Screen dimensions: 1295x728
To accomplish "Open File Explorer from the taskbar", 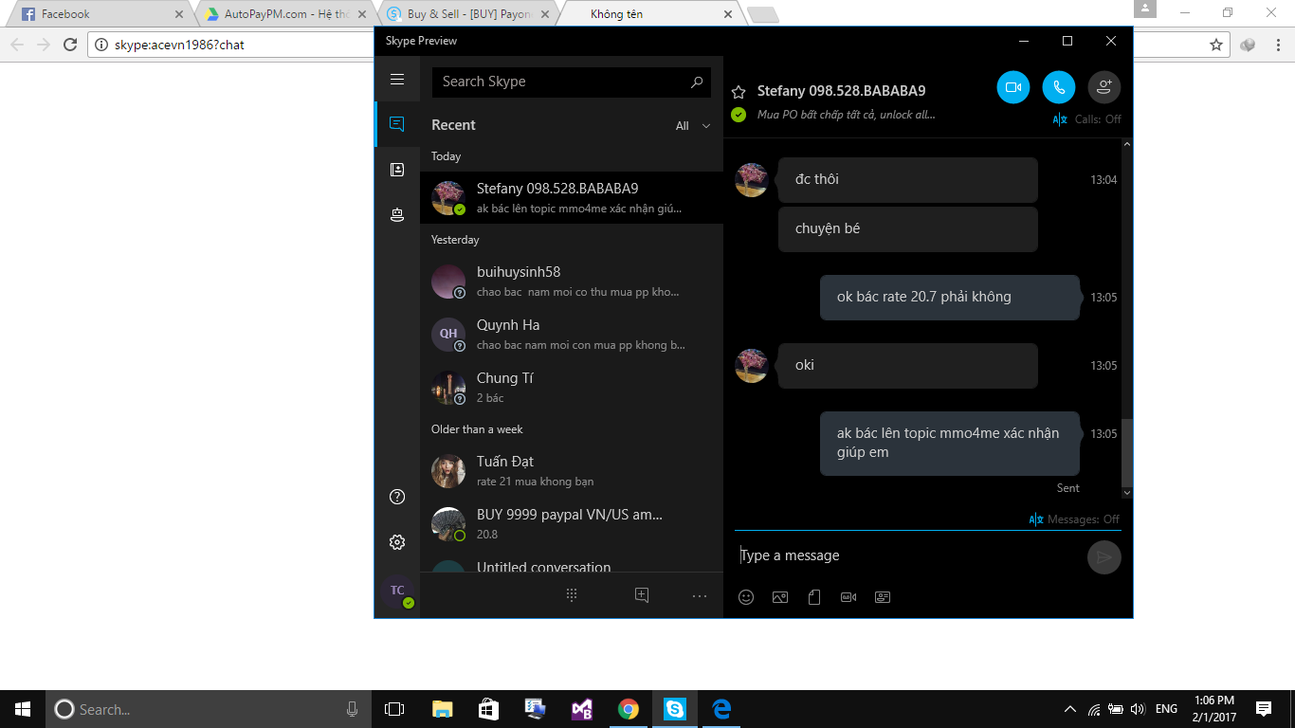I will click(442, 709).
